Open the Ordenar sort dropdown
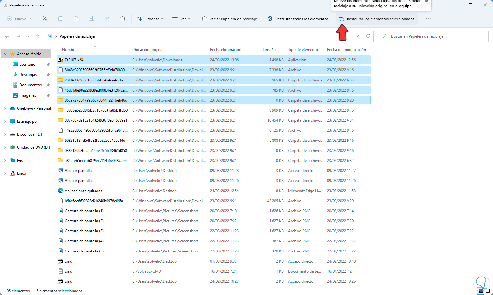This screenshot has width=493, height=295. click(x=150, y=19)
